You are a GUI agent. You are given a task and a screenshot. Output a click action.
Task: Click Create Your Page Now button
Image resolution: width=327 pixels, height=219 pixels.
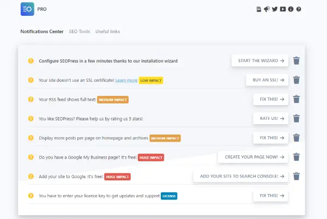pyautogui.click(x=253, y=157)
